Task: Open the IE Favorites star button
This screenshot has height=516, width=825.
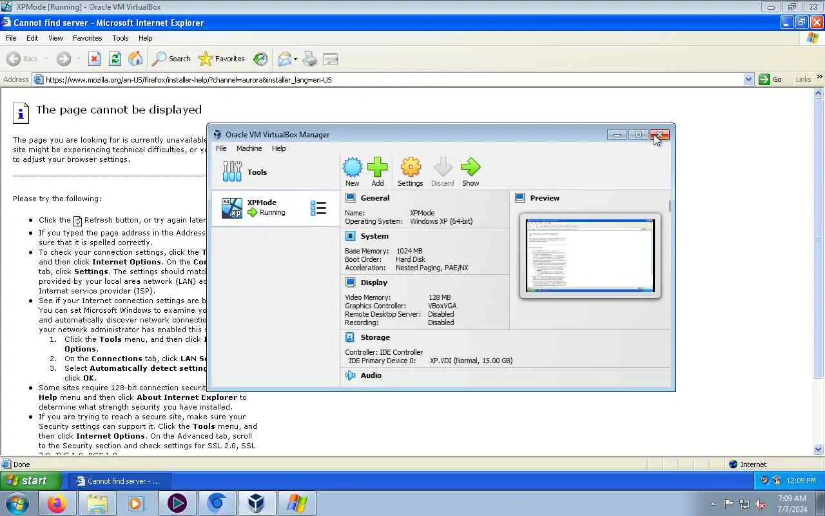Action: (x=222, y=59)
